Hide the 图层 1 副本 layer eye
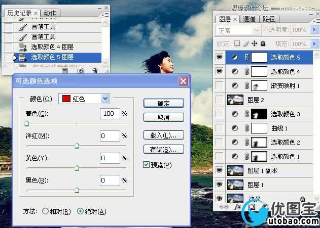This screenshot has height=228, width=320. click(219, 170)
